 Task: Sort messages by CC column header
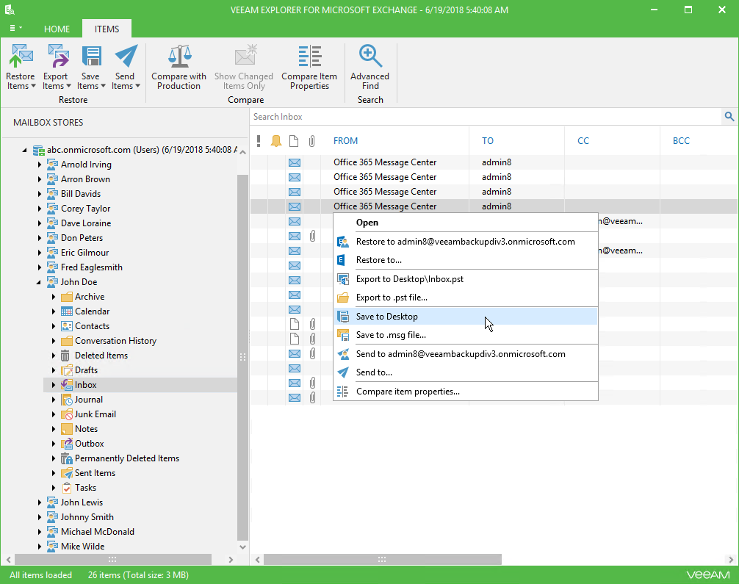pyautogui.click(x=583, y=140)
